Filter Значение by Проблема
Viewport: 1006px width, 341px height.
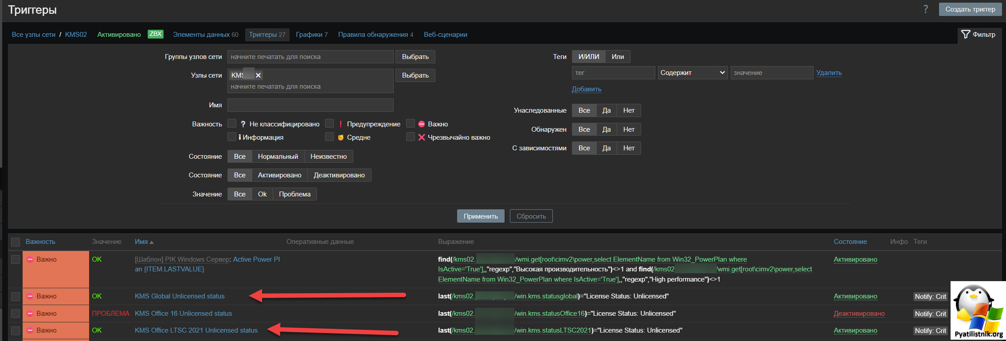coord(295,194)
